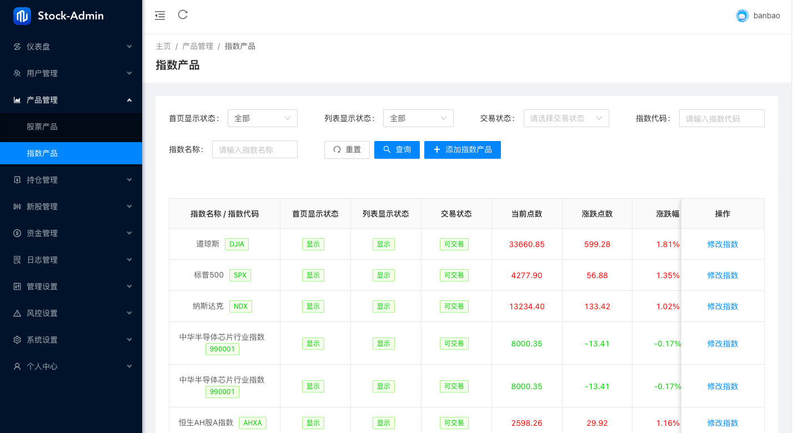
Task: Open the 列表显示状态 dropdown
Action: coord(418,118)
